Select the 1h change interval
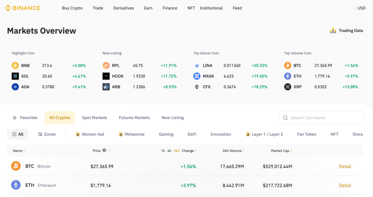 click(x=163, y=150)
